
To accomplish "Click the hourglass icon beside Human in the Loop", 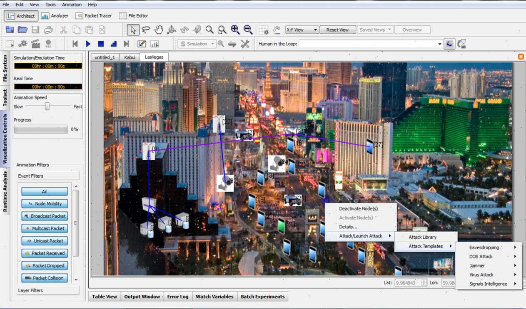I will pyautogui.click(x=461, y=44).
